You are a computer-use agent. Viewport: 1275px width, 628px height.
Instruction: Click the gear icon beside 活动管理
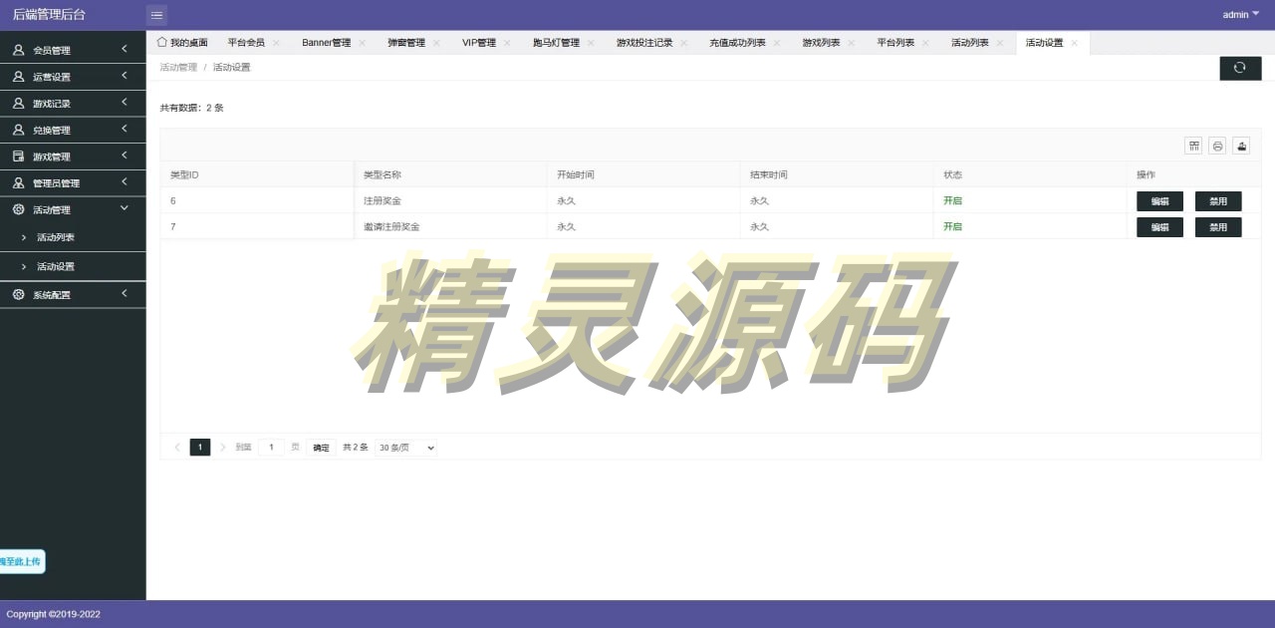pos(18,209)
